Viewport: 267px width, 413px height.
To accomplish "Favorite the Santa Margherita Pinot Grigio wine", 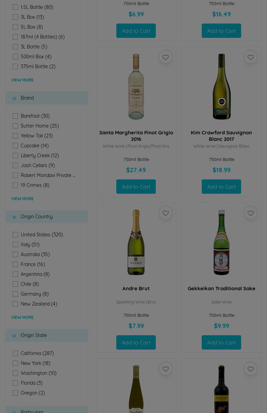I will coord(165,57).
